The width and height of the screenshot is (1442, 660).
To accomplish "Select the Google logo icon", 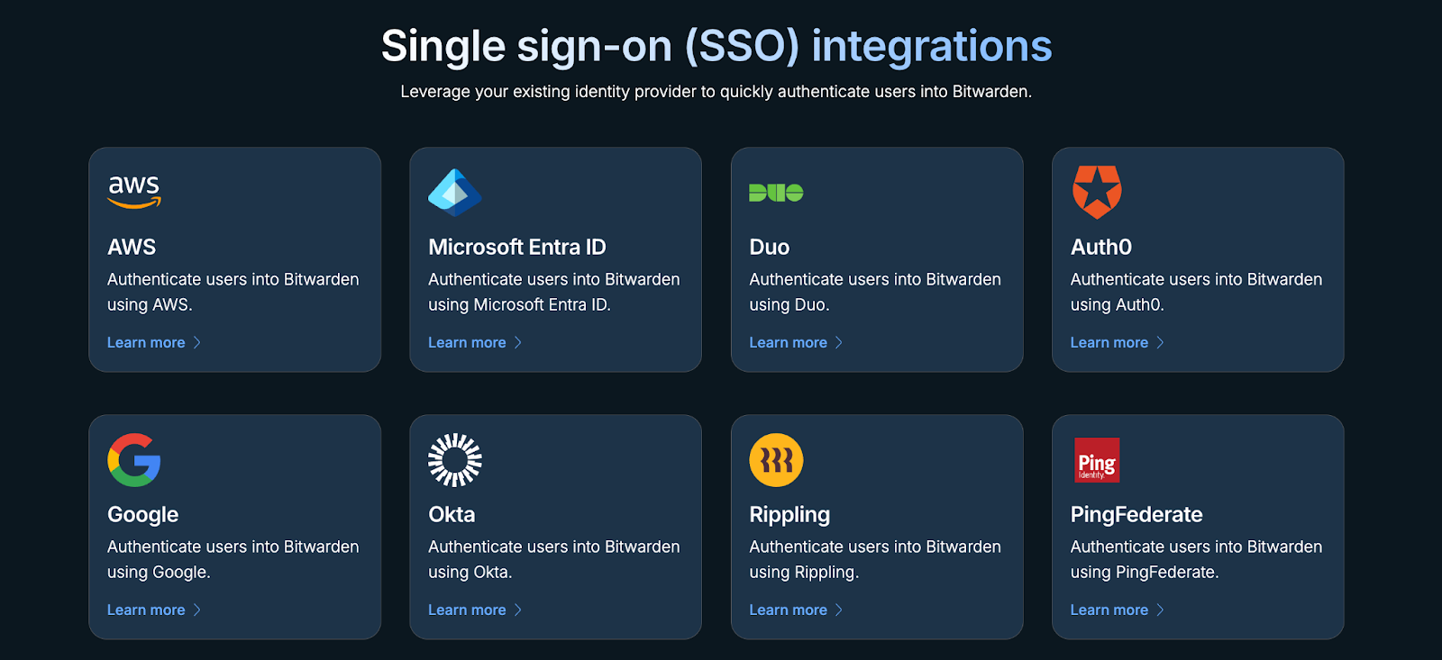I will [x=133, y=459].
